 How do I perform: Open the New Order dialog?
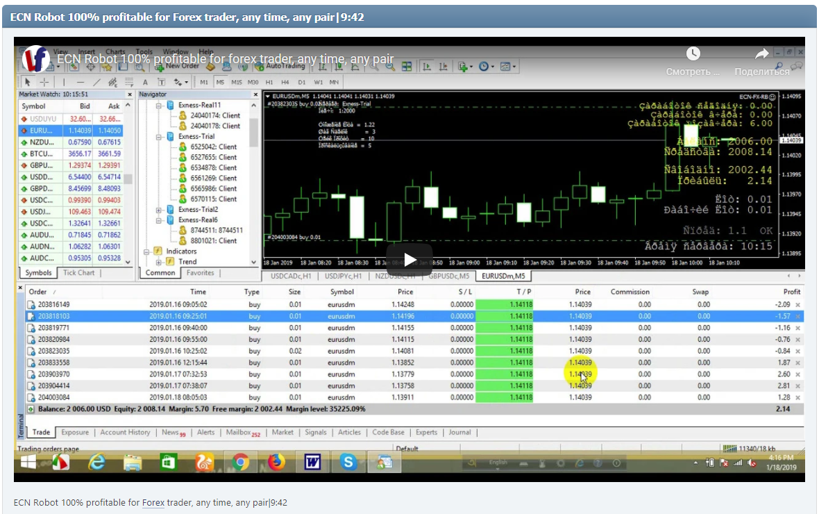(x=179, y=67)
